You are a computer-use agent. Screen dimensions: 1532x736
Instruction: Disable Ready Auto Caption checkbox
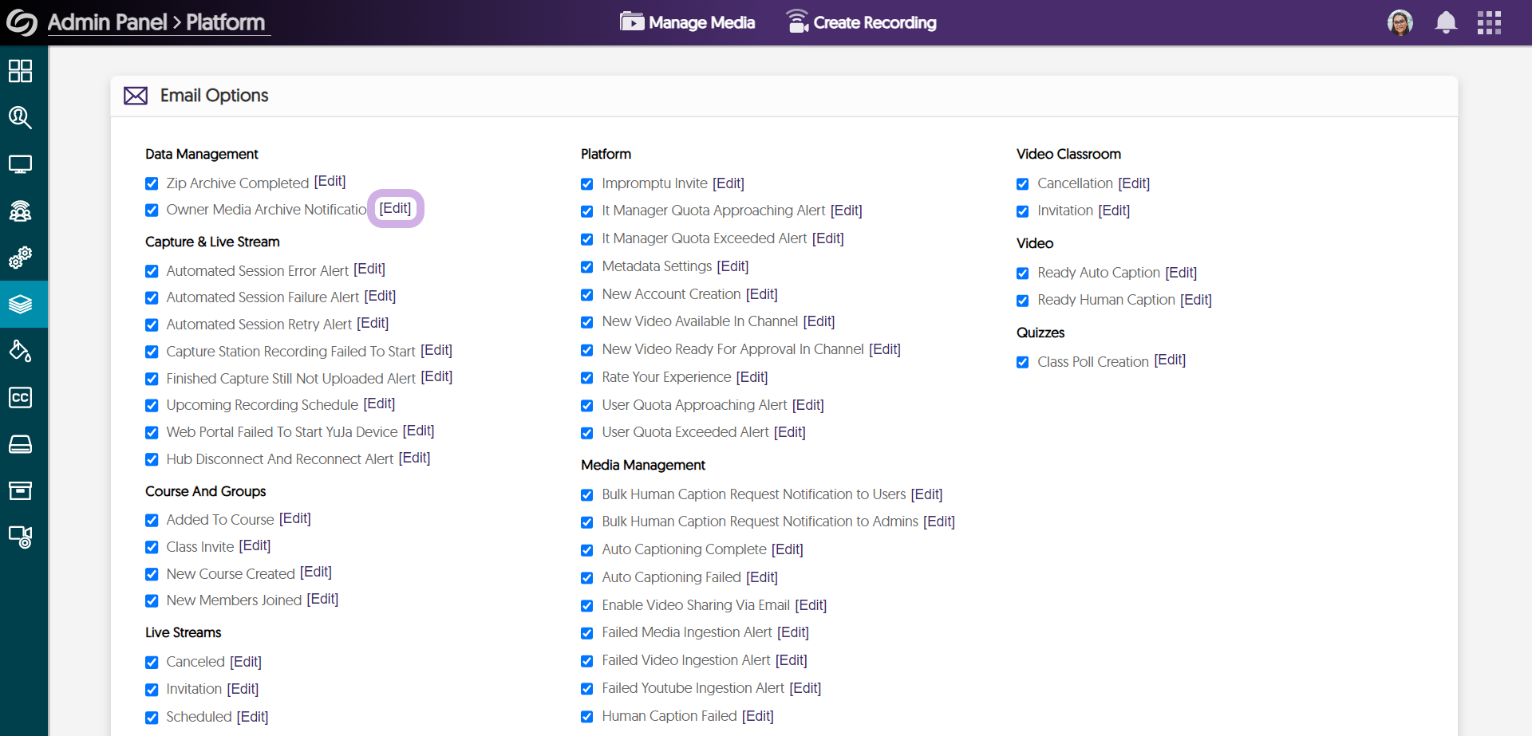tap(1023, 274)
